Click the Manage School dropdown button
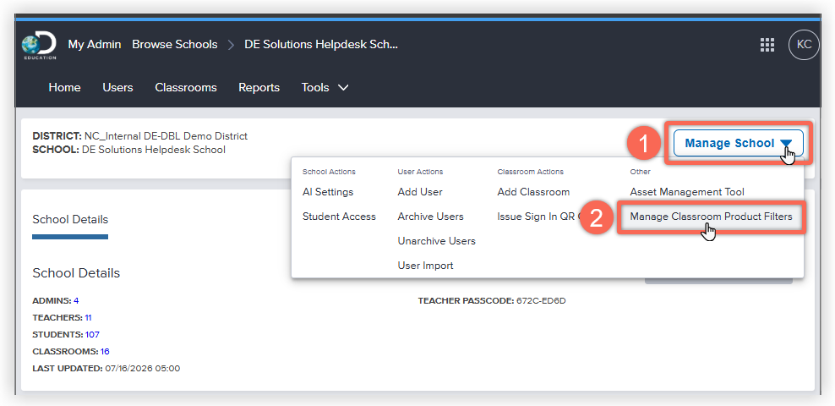The height and width of the screenshot is (406, 835). (738, 143)
